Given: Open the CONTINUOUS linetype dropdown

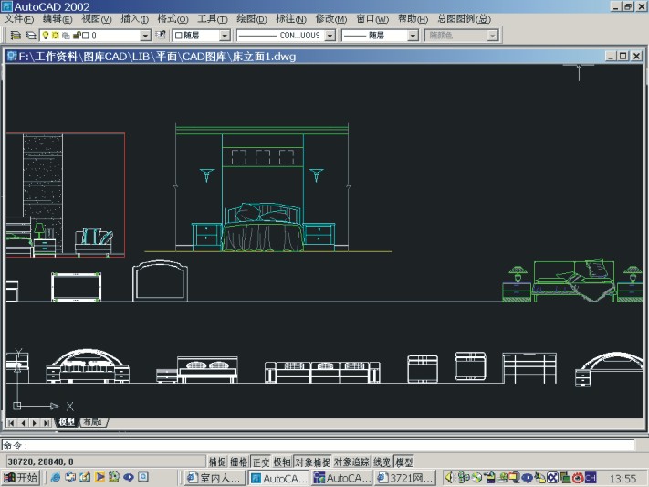Looking at the screenshot, I should pos(330,36).
